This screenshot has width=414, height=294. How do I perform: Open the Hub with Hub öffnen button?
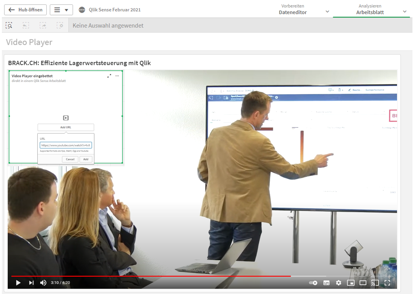25,10
